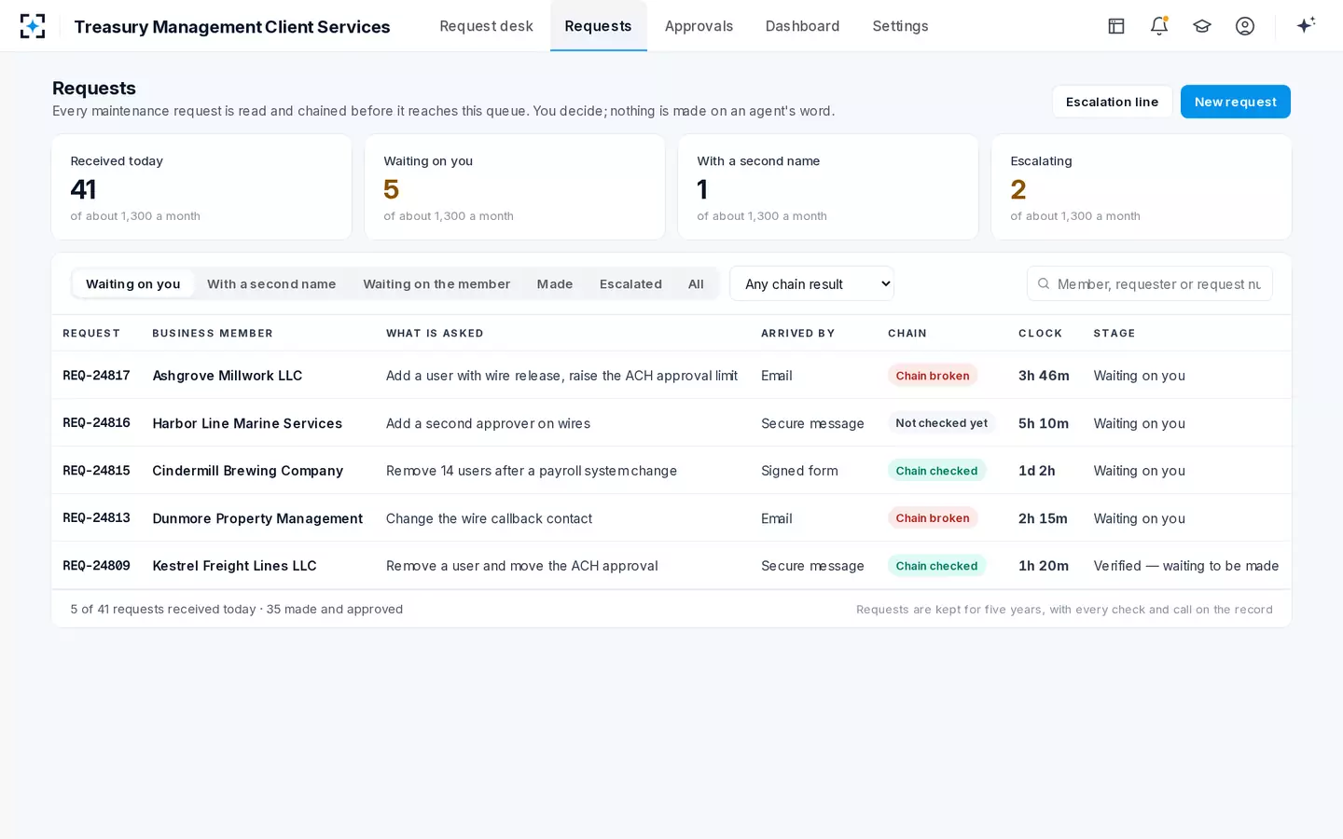
Task: Show All requests filter
Action: tap(696, 284)
